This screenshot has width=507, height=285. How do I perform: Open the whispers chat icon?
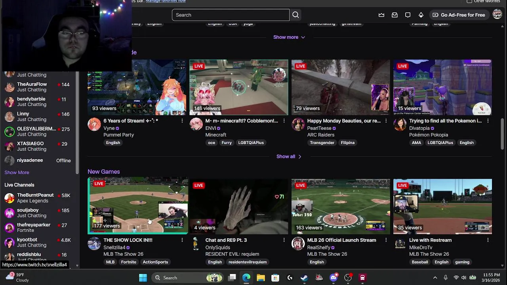click(x=408, y=15)
